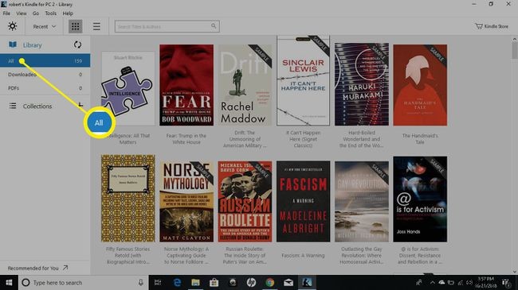Open the taskbar clock and date
The width and height of the screenshot is (518, 290).
pyautogui.click(x=485, y=282)
